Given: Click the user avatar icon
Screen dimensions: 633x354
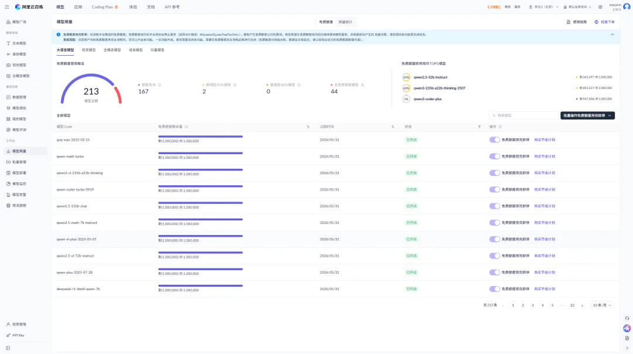Looking at the screenshot, I should point(627,7).
